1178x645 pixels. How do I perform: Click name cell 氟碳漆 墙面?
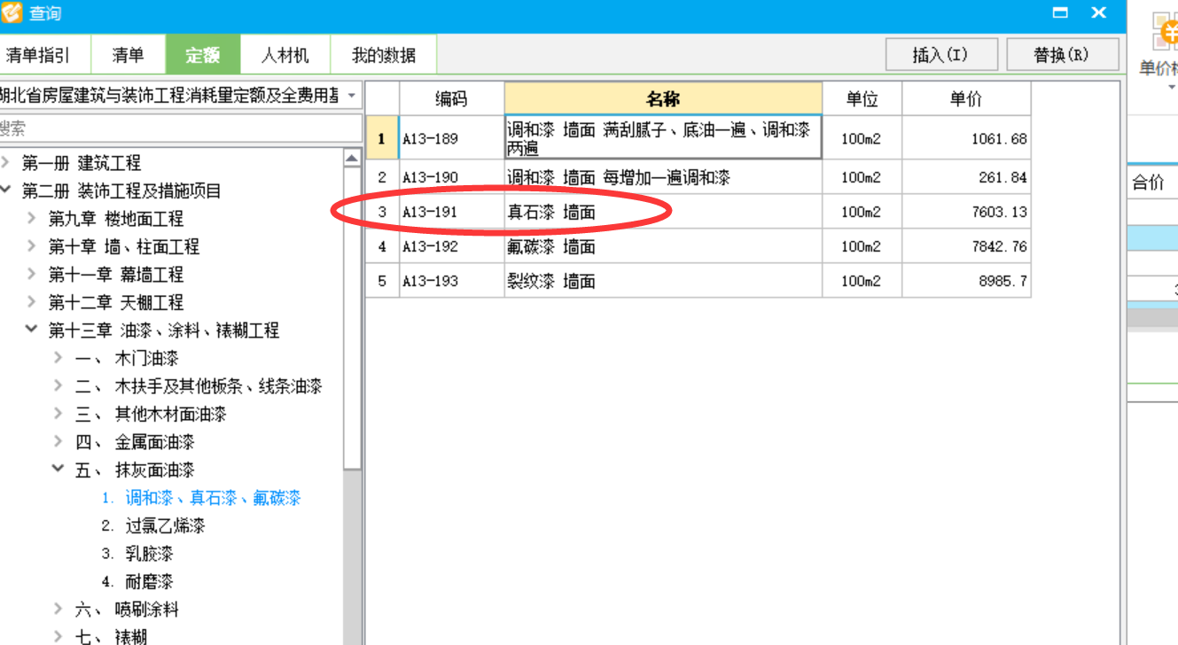tap(663, 246)
